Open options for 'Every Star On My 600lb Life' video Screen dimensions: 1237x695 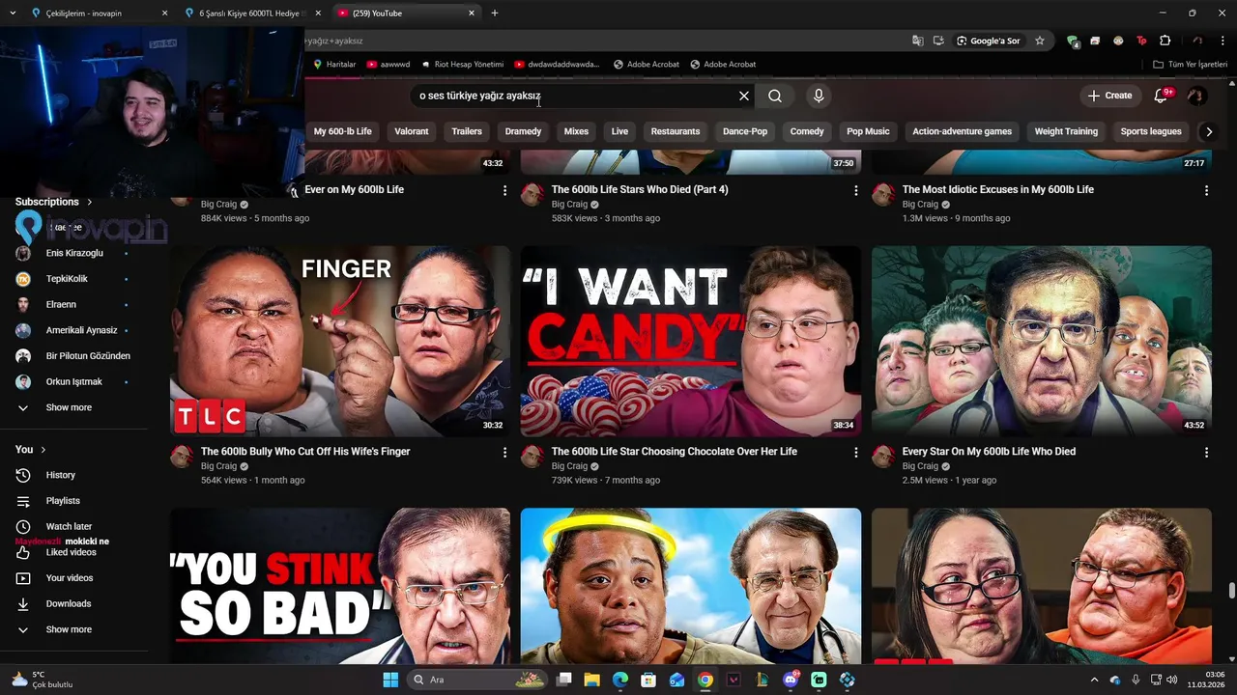[1206, 453]
